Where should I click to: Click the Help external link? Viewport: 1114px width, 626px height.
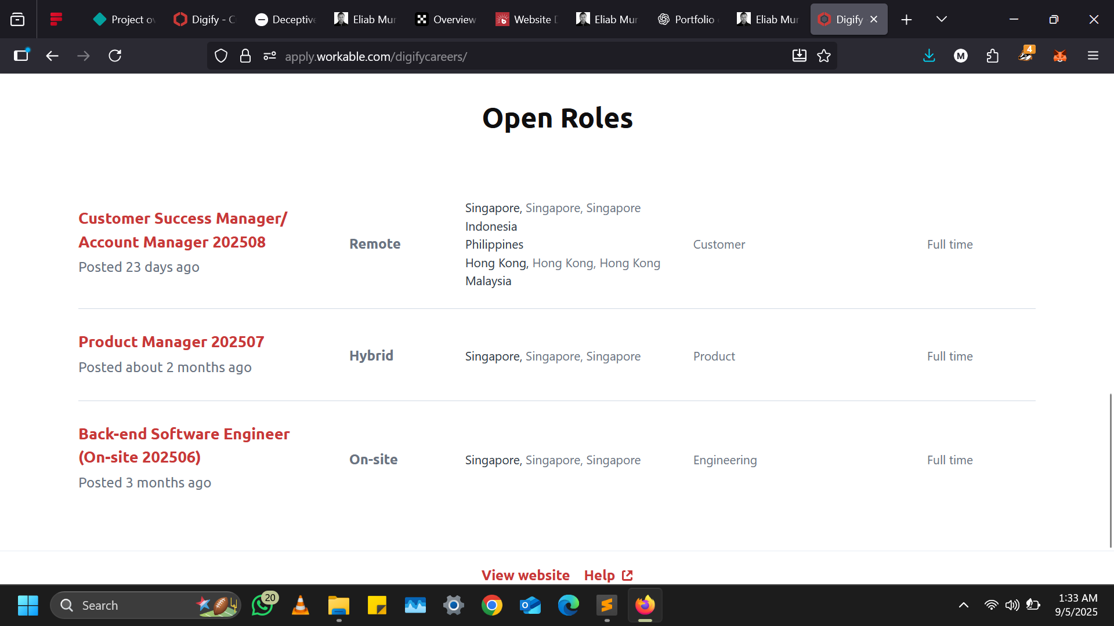click(608, 575)
